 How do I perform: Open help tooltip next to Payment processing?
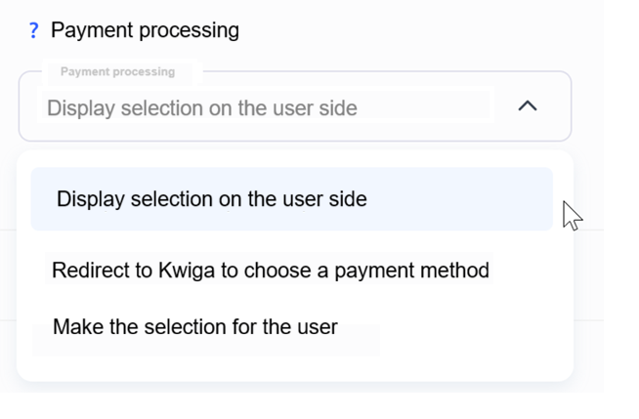[x=34, y=30]
